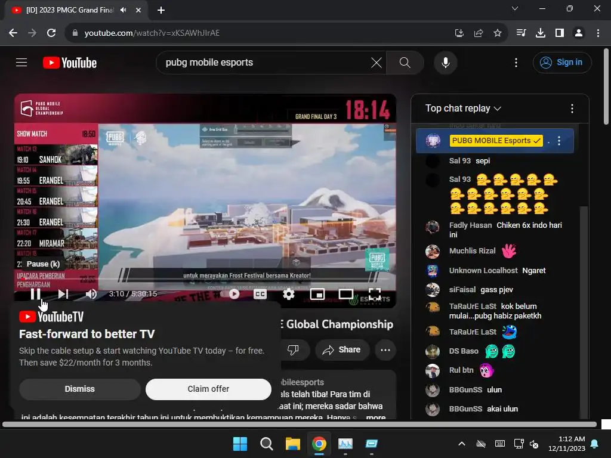611x458 pixels.
Task: Open Chrome downloads
Action: coord(540,33)
